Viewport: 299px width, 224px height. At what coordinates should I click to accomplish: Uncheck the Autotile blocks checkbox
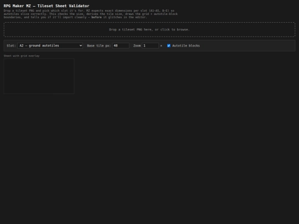pyautogui.click(x=169, y=45)
